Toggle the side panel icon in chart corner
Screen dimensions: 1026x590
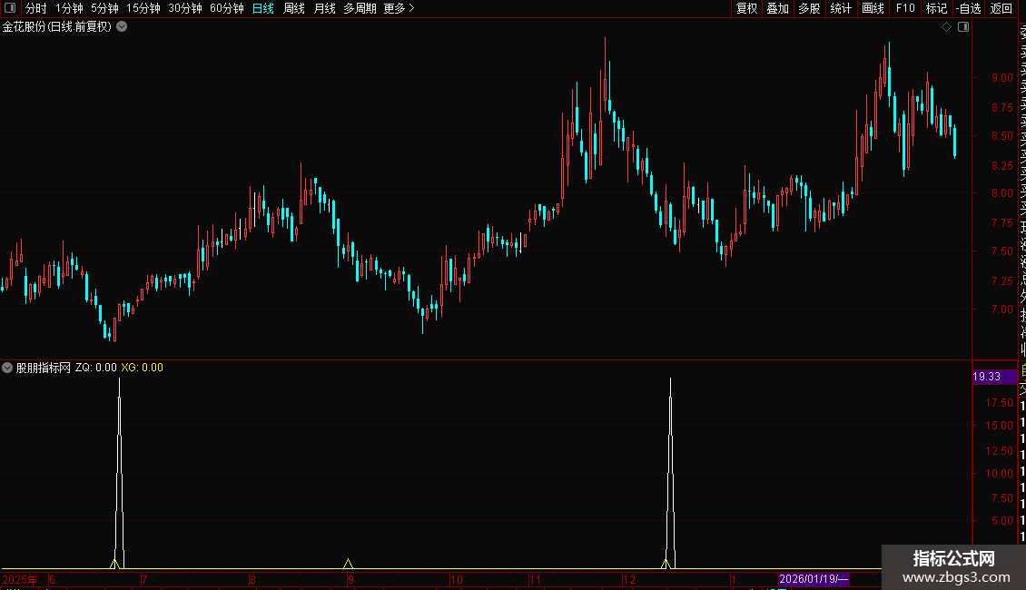[963, 27]
